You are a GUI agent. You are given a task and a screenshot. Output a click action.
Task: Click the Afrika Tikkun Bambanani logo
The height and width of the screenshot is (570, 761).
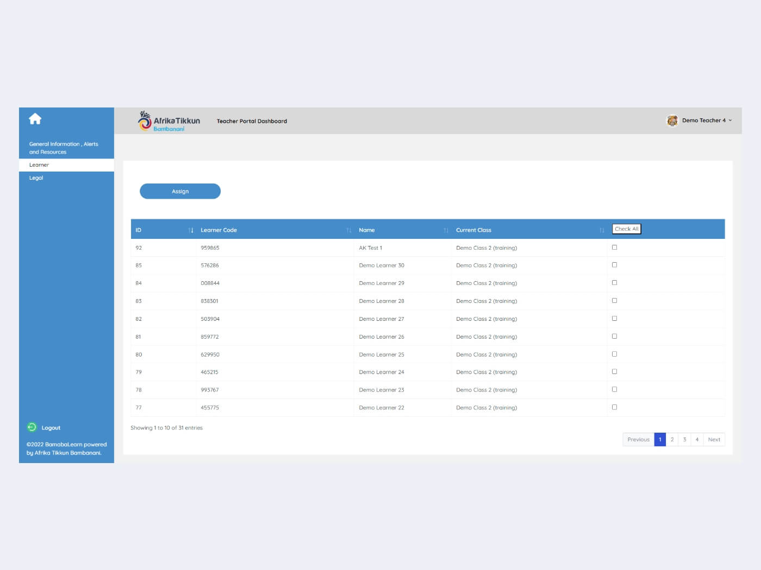(169, 121)
